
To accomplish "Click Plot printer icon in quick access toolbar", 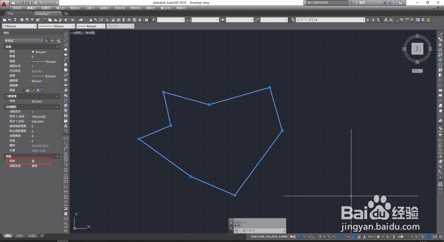I will [36, 3].
